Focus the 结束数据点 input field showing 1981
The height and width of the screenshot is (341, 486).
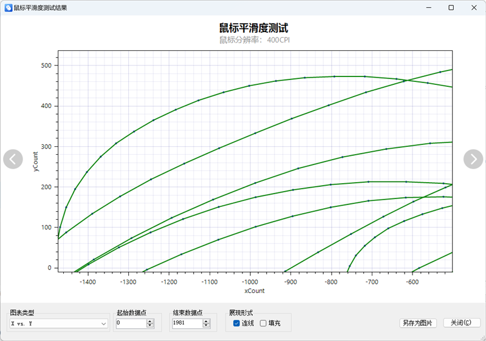[x=185, y=324]
